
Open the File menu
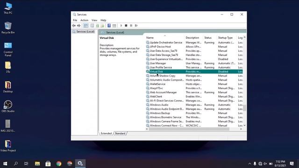(75, 20)
